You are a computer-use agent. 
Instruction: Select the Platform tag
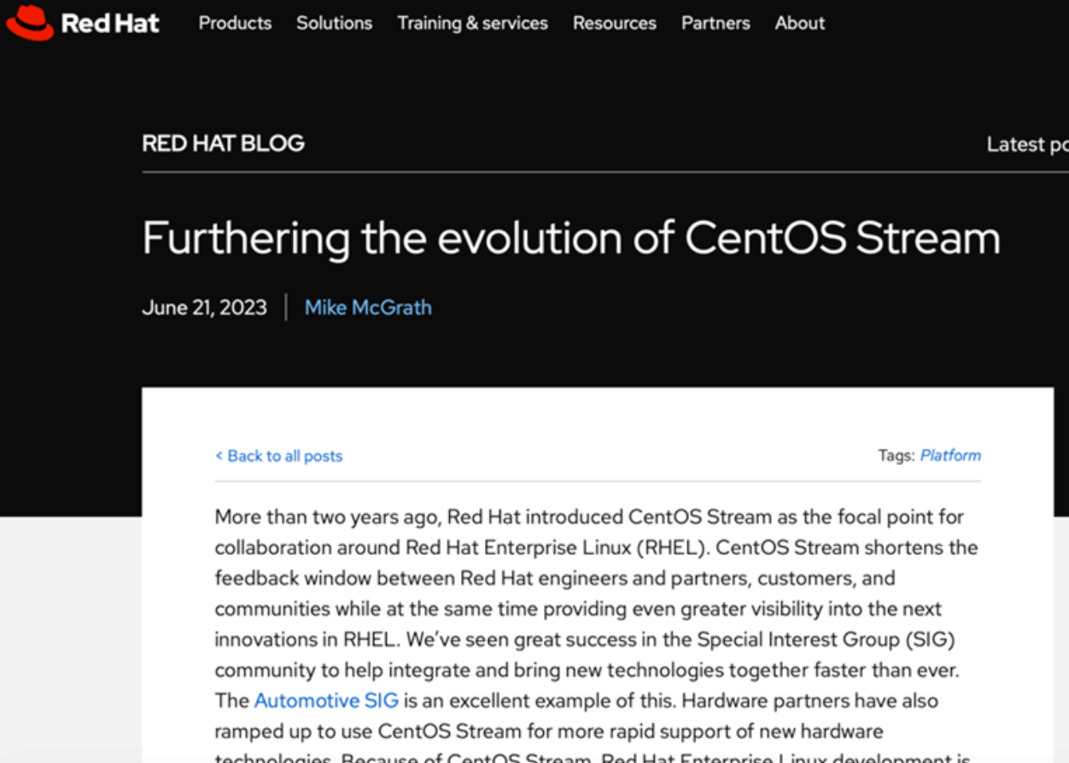[x=949, y=455]
